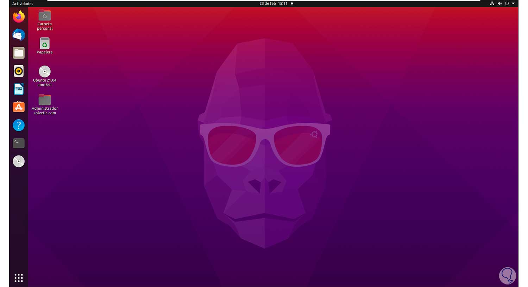Select the Papelera trash icon
The height and width of the screenshot is (287, 528).
[x=45, y=46]
